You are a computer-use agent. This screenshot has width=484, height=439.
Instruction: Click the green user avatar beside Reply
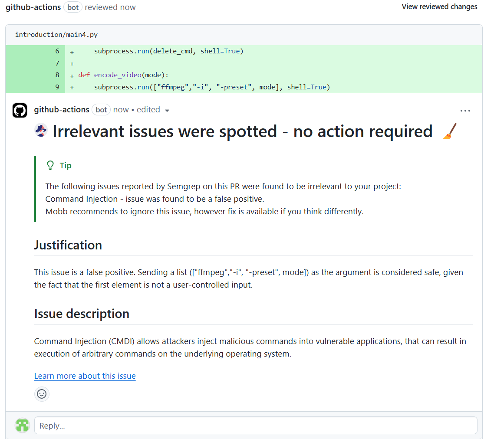(23, 426)
